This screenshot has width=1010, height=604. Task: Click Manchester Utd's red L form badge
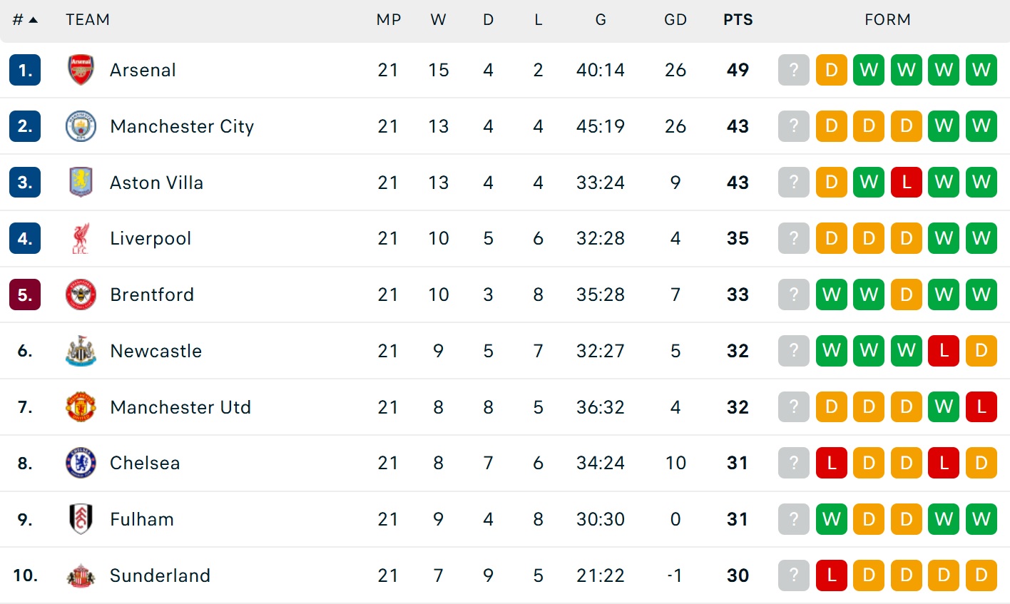click(981, 407)
